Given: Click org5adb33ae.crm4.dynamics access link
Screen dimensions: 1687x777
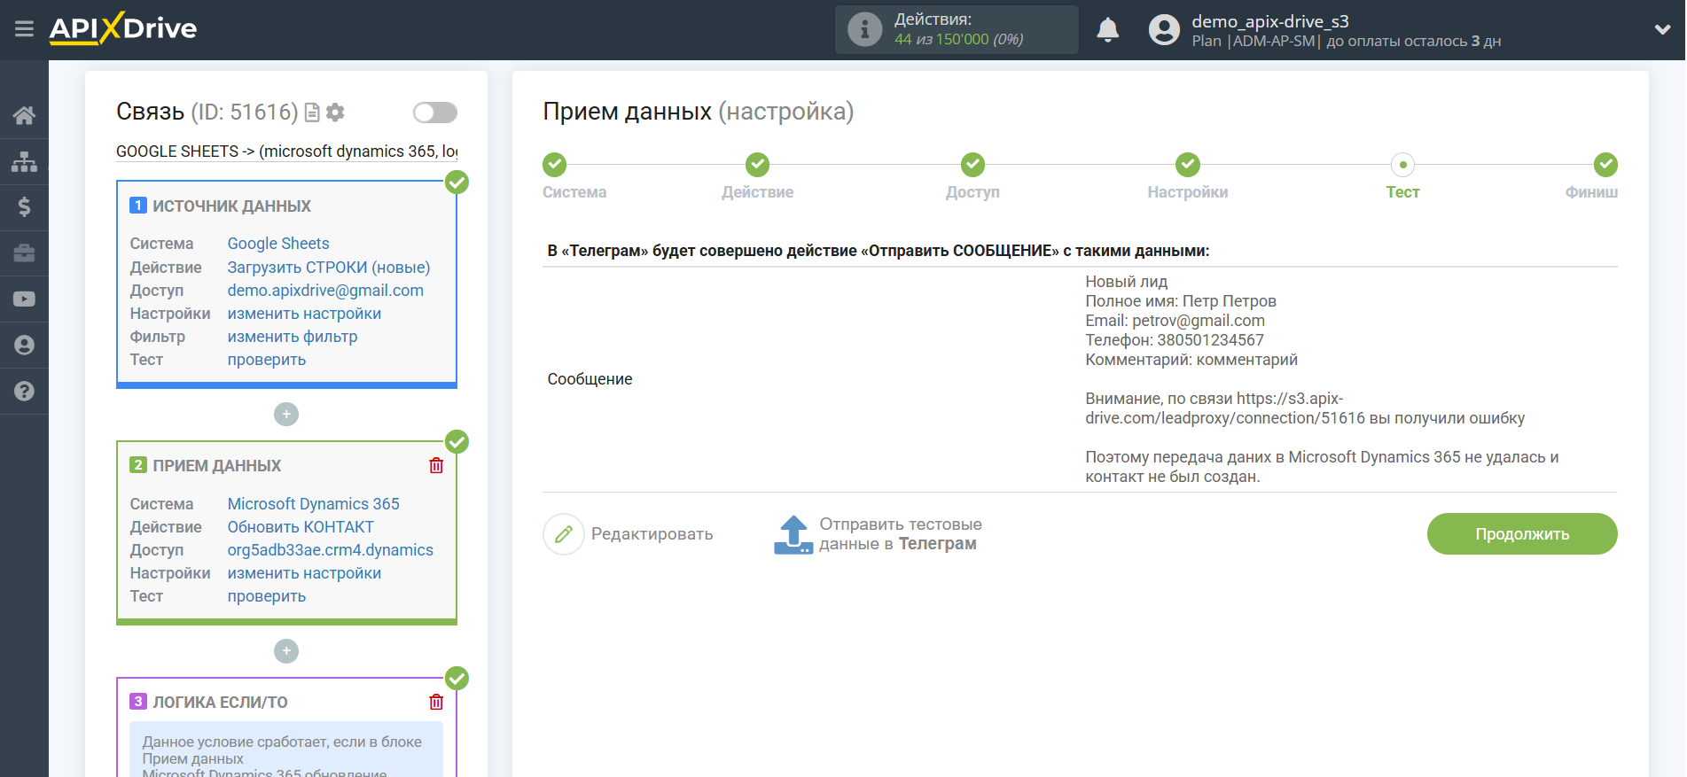Looking at the screenshot, I should 330,550.
